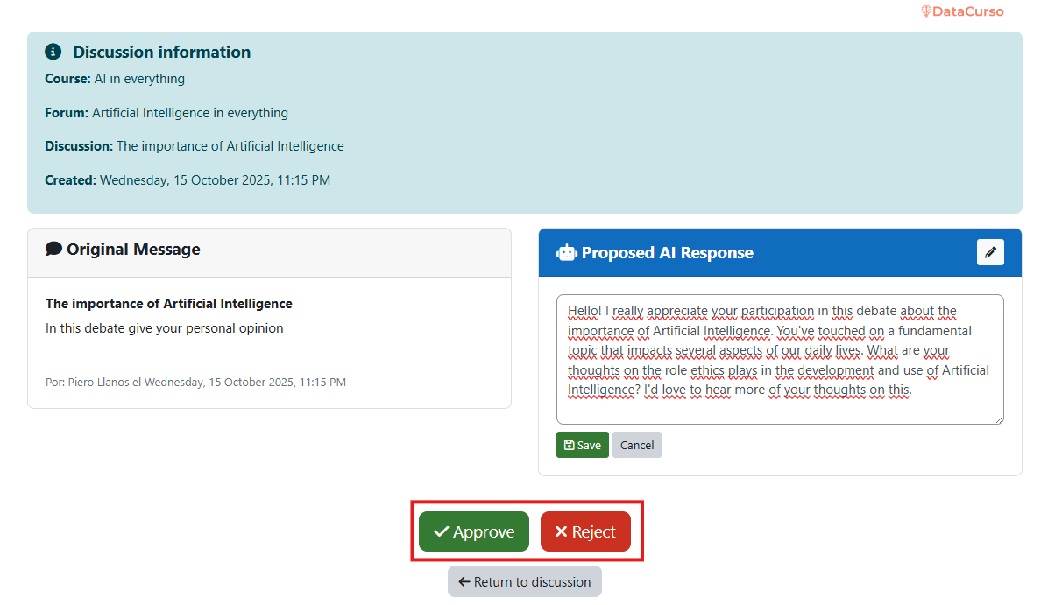
Task: Click inside the AI response text area
Action: coord(779,359)
